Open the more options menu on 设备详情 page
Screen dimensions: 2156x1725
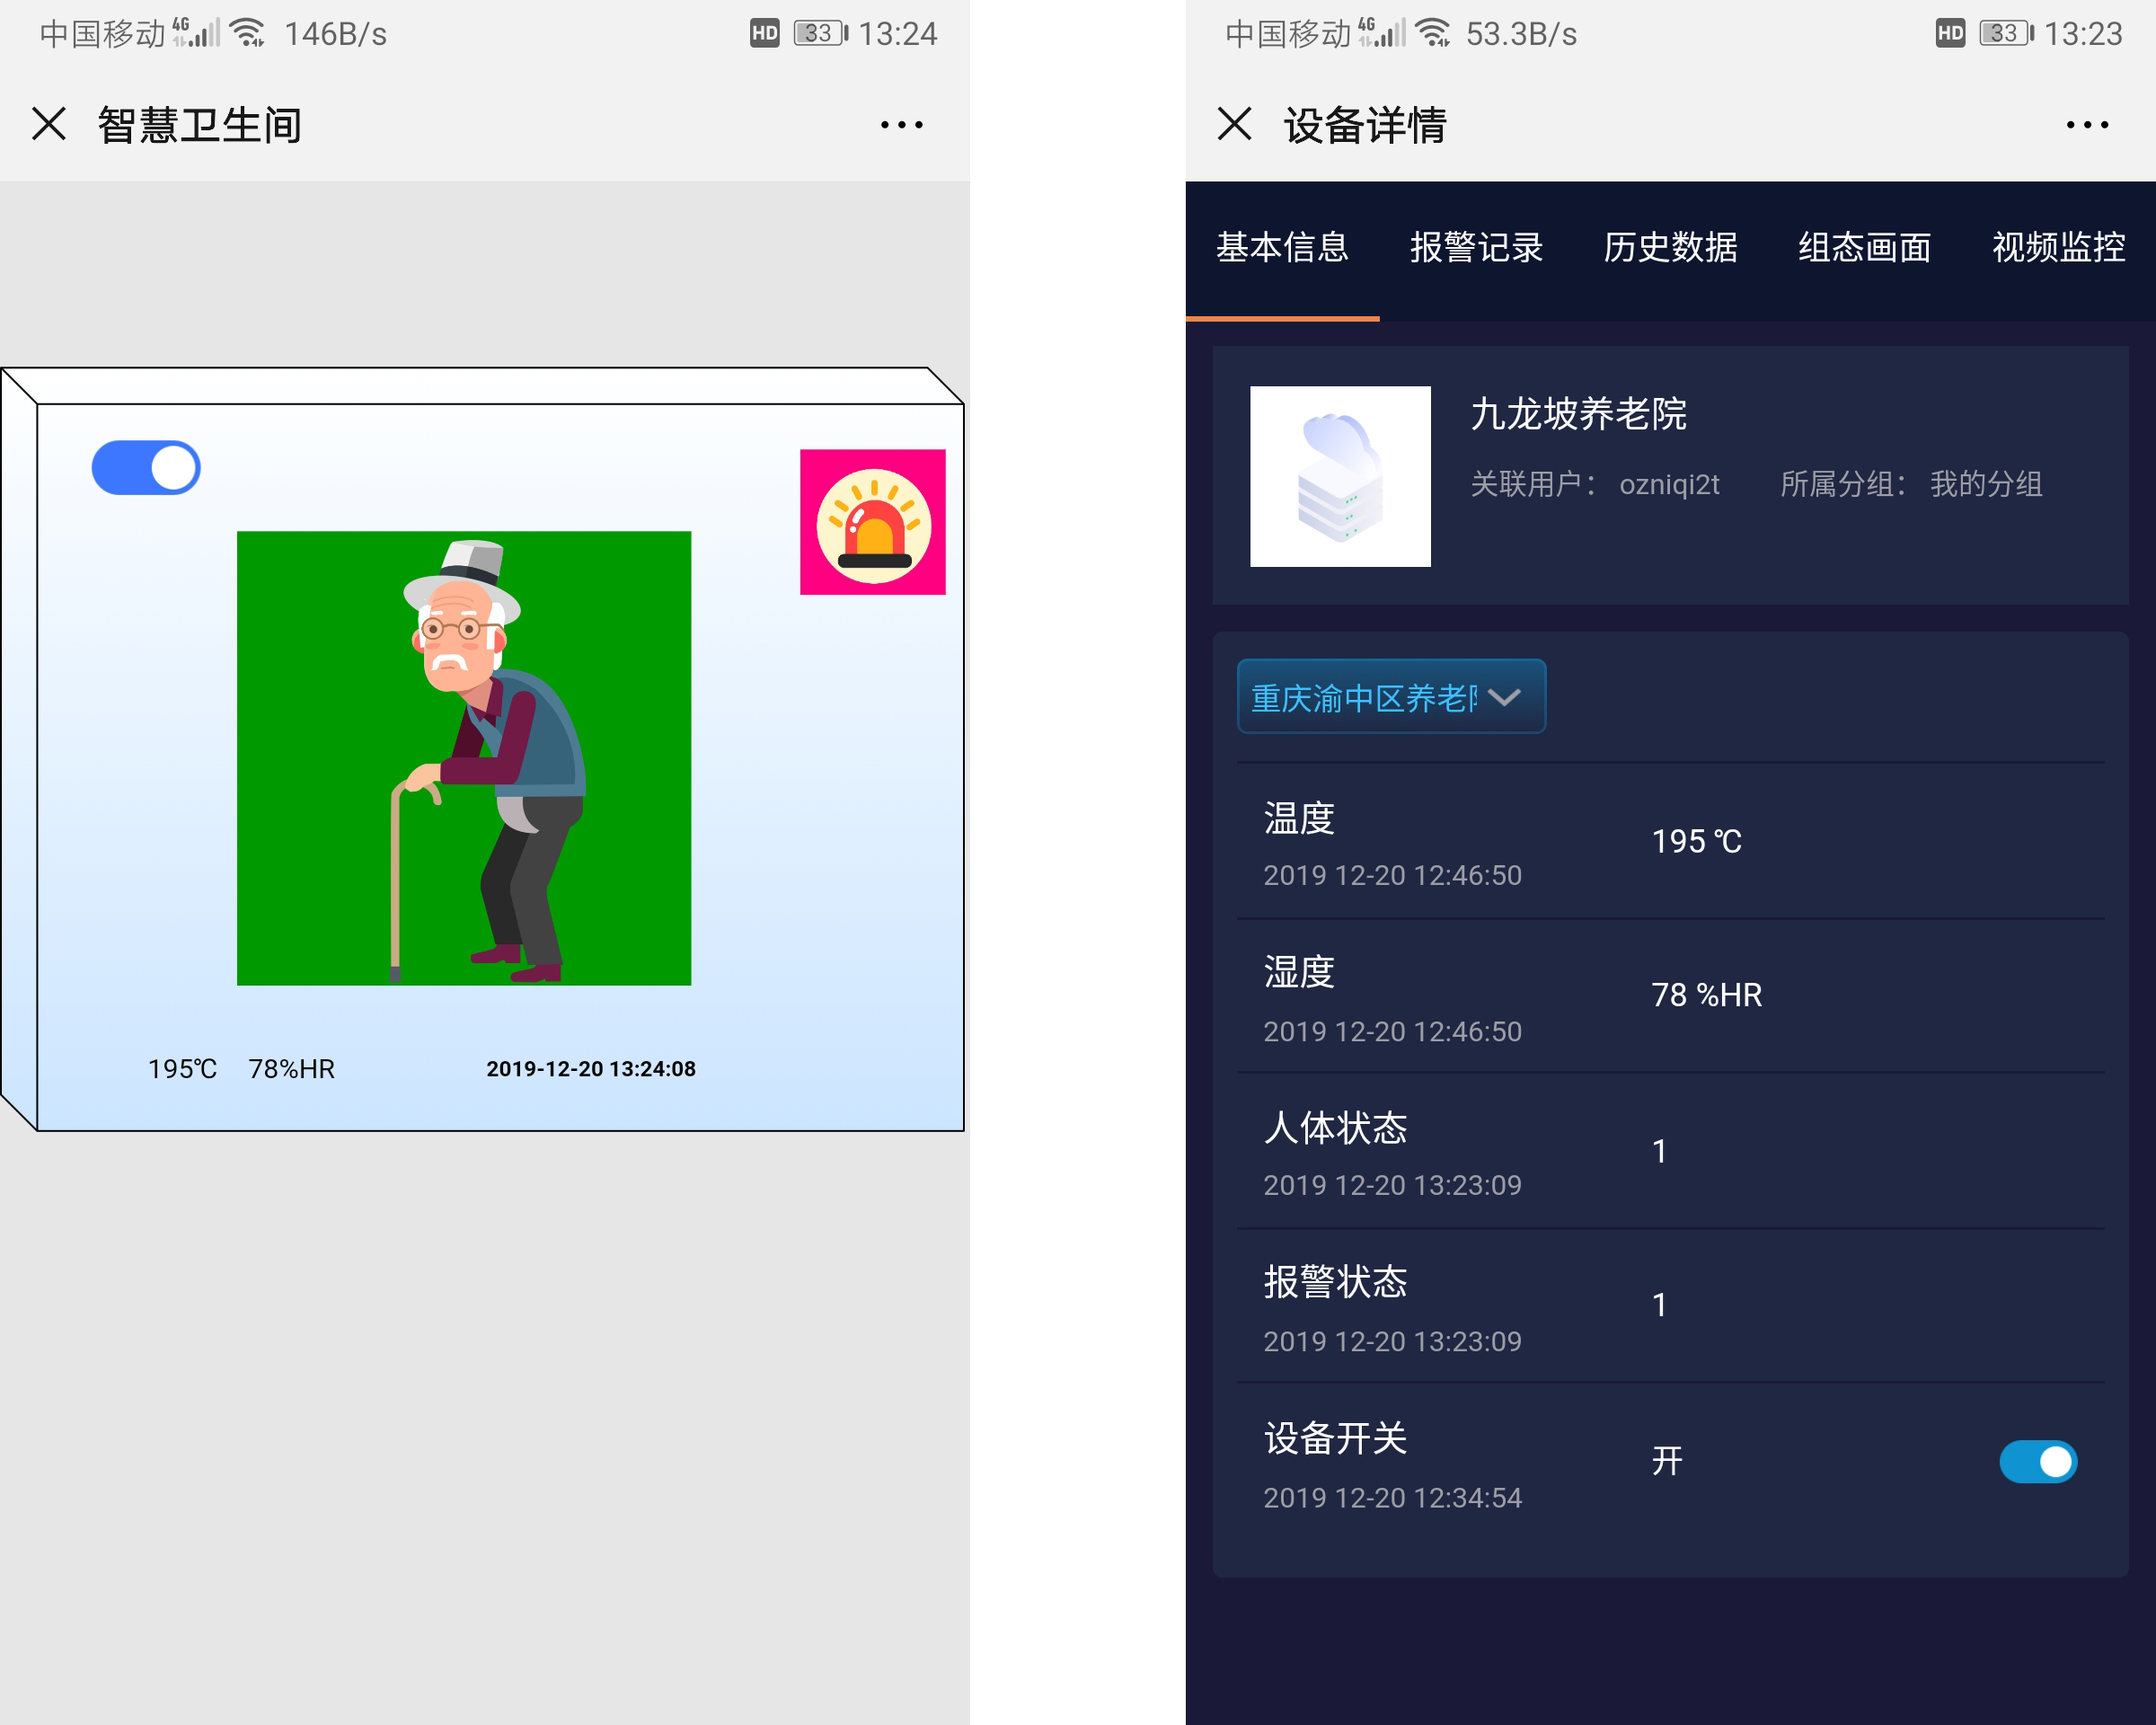coord(2086,124)
